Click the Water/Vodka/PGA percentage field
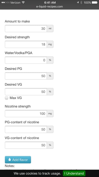Image resolution: width=99 pixels, height=177 pixels. [26, 60]
